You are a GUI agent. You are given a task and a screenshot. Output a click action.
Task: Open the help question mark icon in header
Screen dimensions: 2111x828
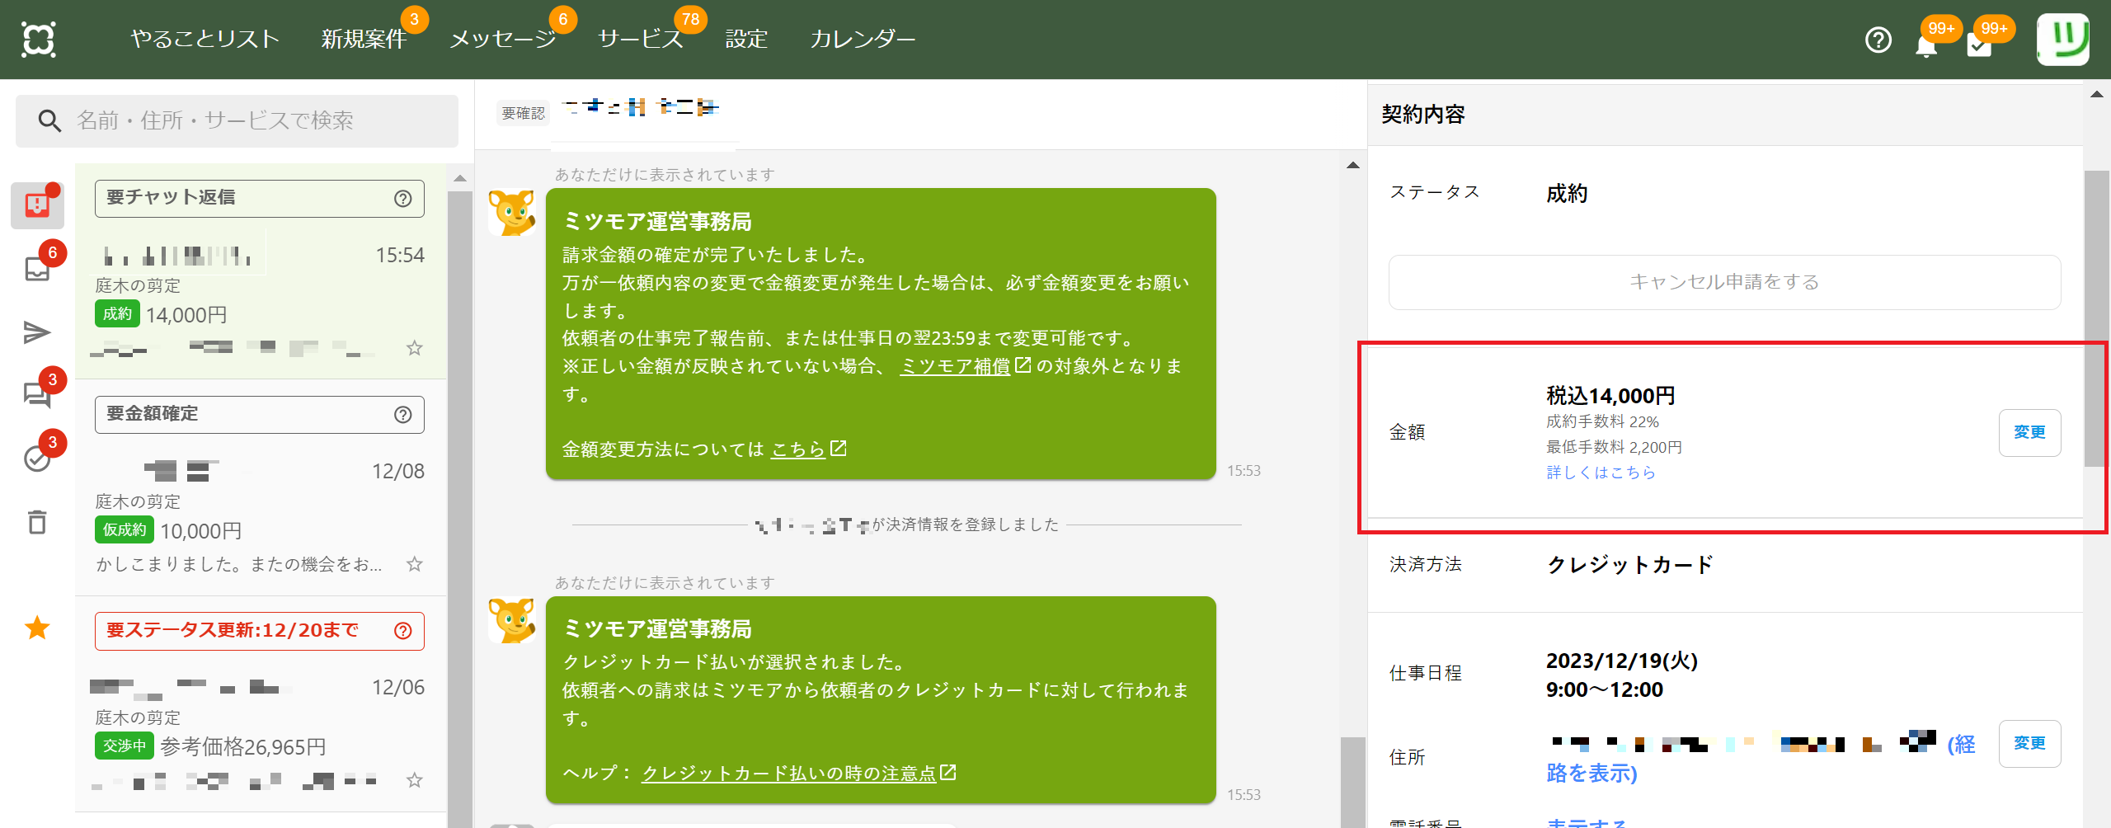pos(1878,40)
